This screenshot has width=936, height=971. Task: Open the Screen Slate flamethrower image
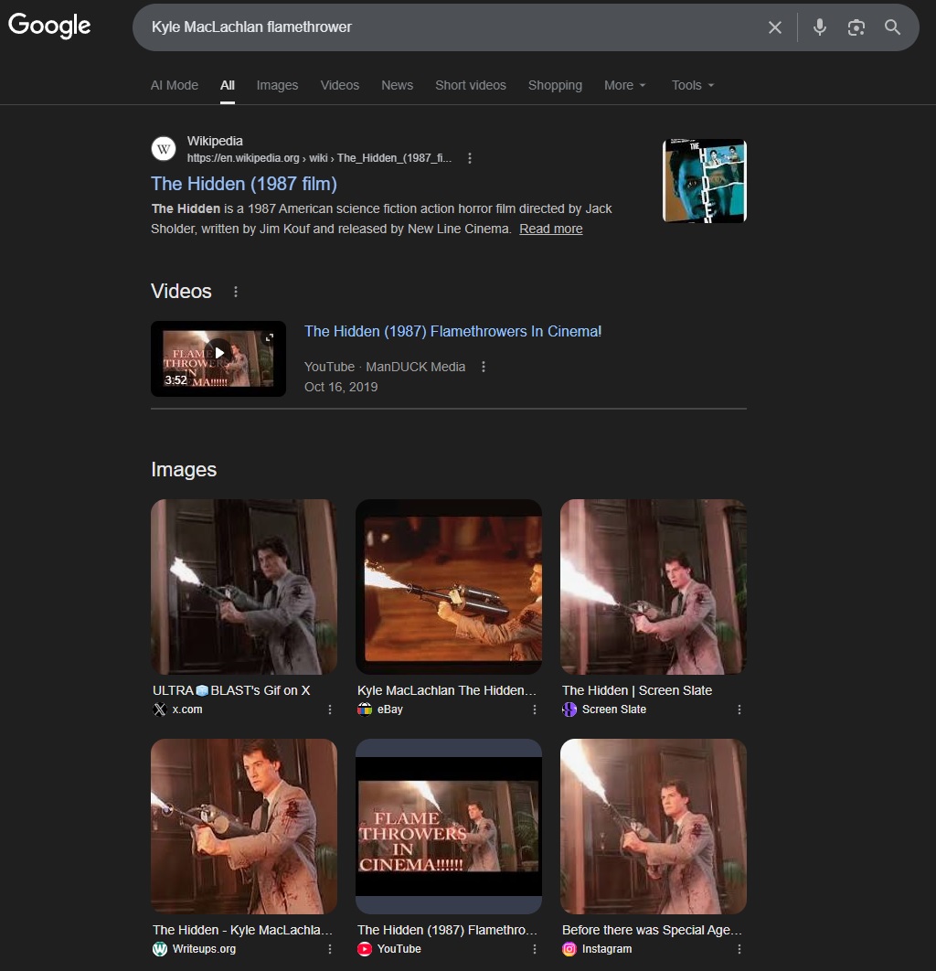[653, 587]
